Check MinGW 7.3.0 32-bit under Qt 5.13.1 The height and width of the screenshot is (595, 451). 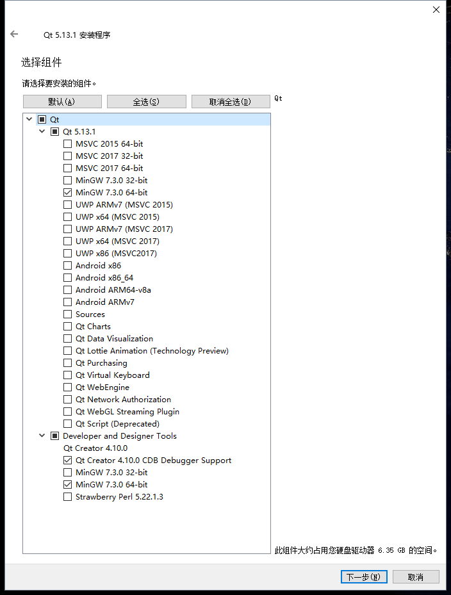67,180
